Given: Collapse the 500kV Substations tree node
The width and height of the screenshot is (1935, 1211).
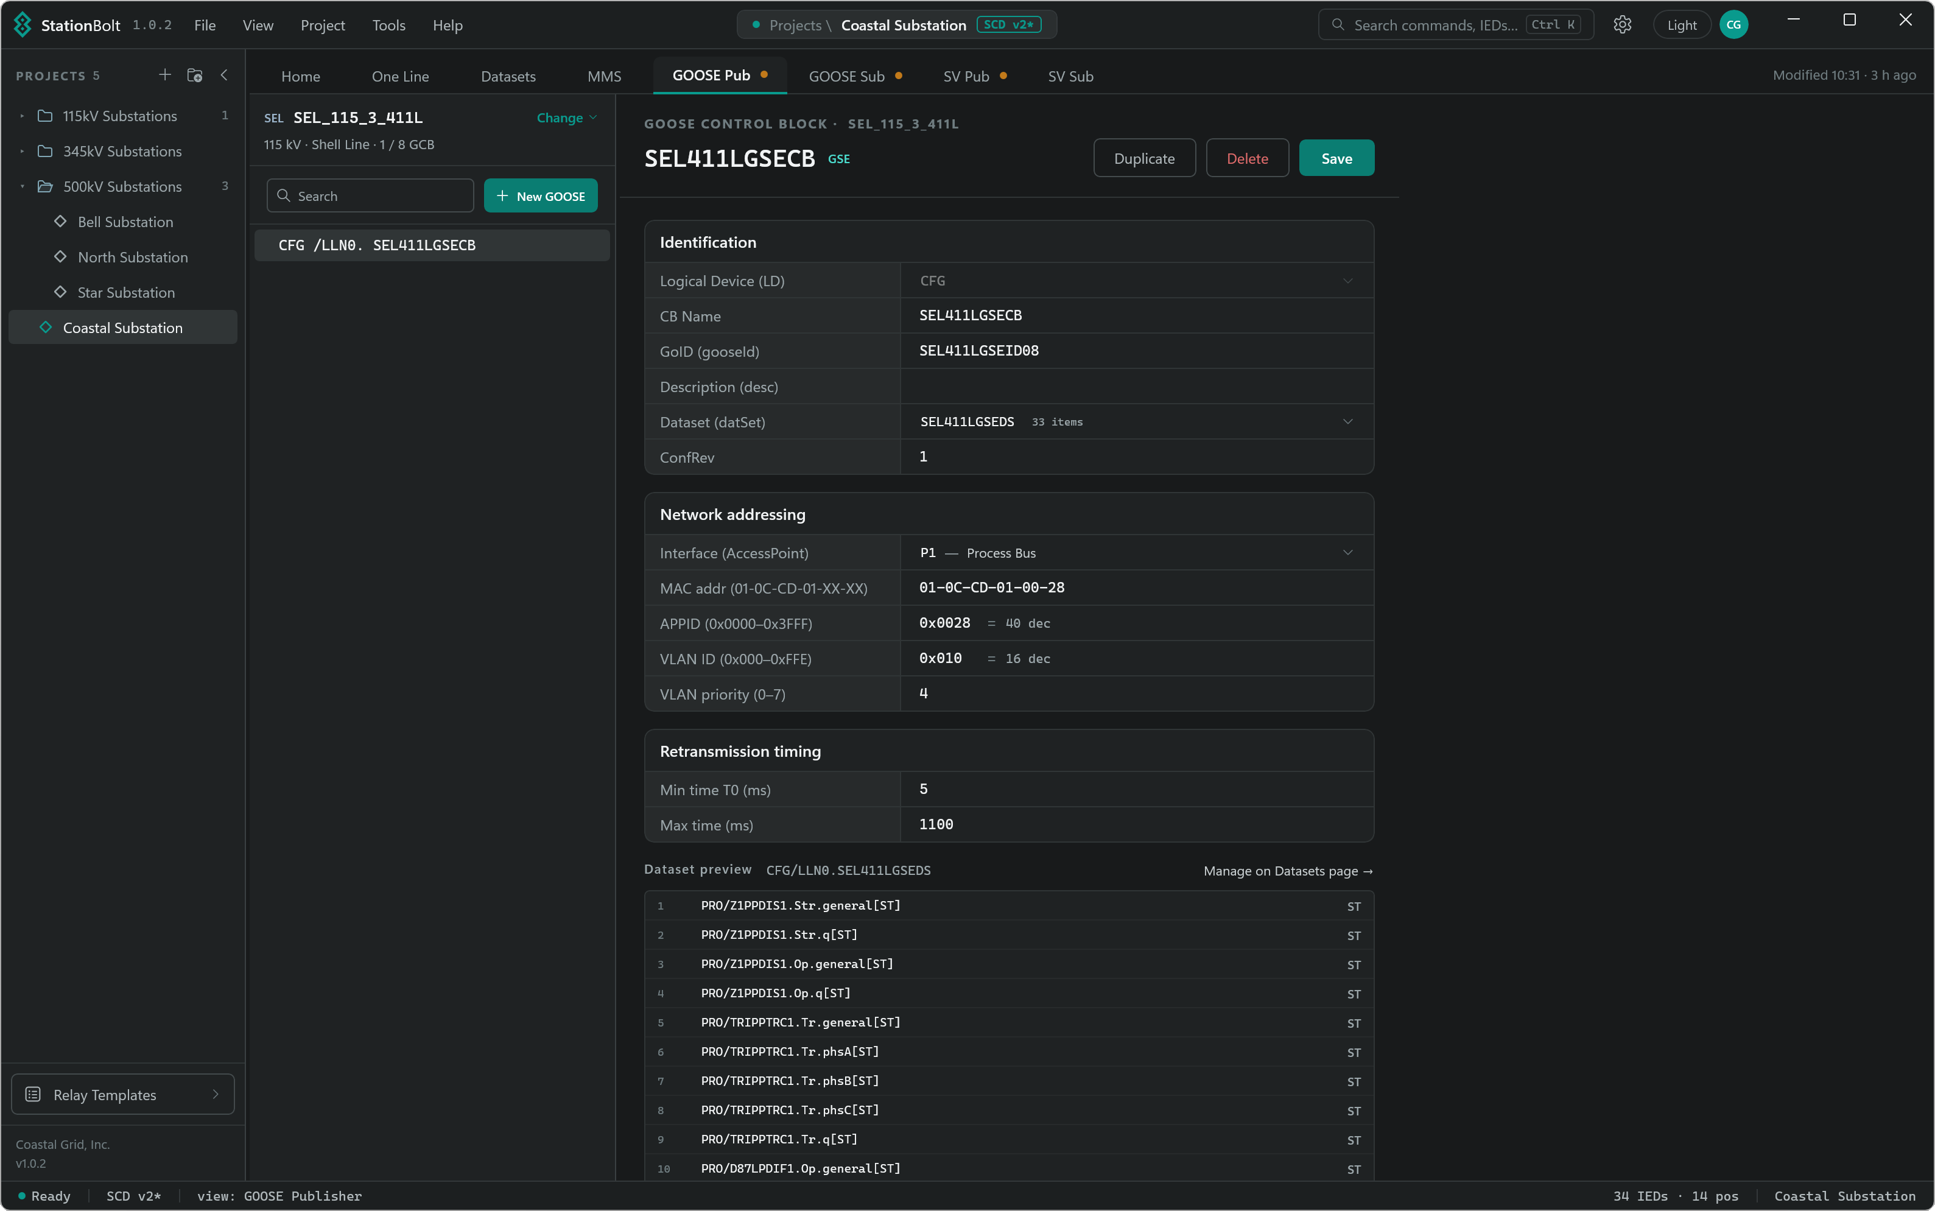Looking at the screenshot, I should (x=22, y=187).
